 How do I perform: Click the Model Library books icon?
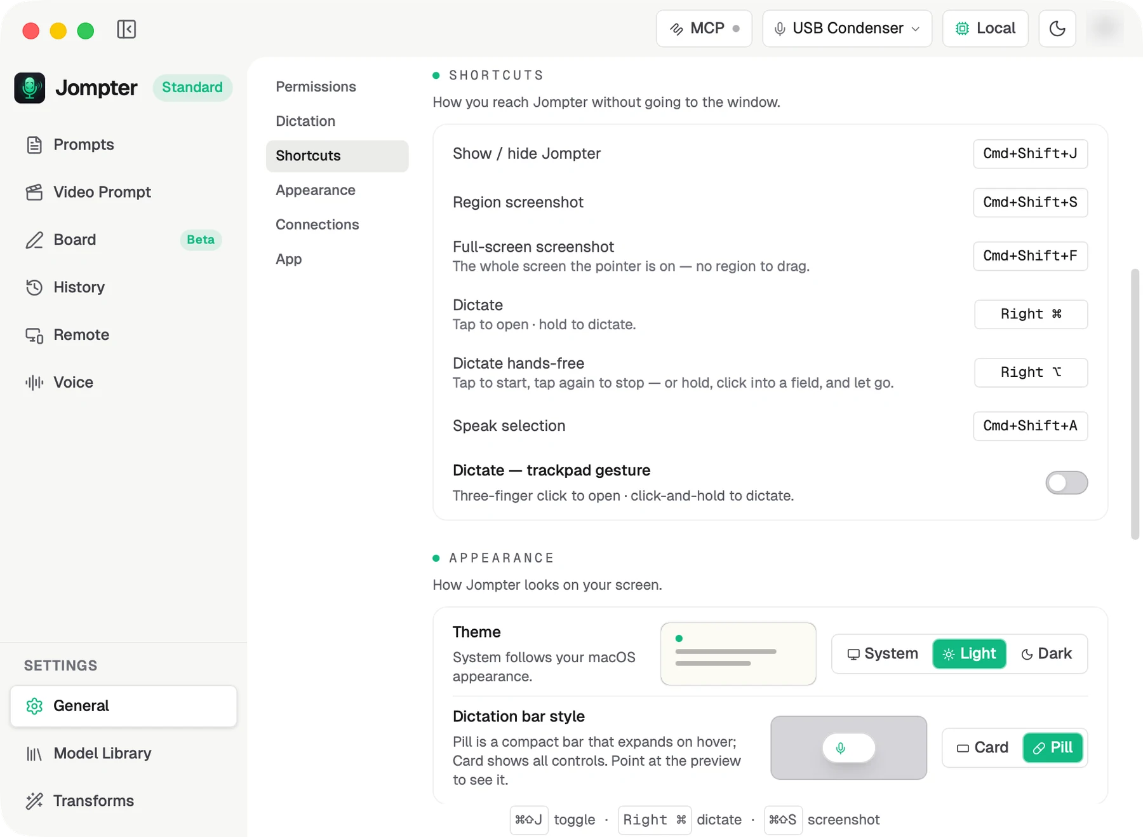point(34,754)
